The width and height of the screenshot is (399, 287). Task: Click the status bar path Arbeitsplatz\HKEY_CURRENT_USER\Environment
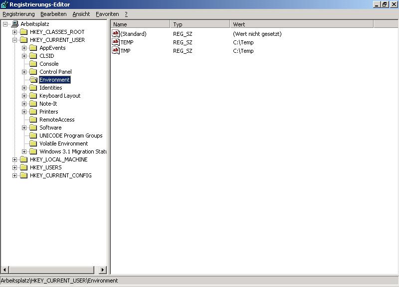(x=59, y=281)
